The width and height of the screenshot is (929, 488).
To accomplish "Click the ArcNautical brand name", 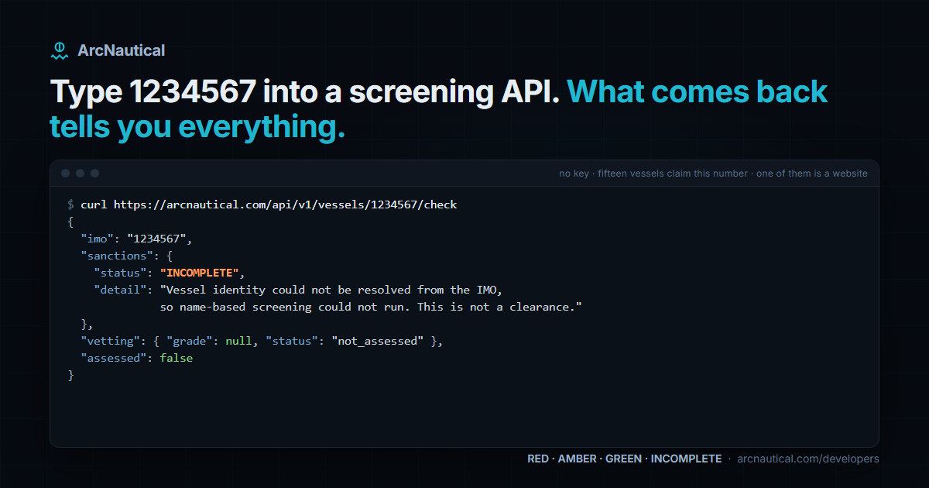I will [122, 50].
